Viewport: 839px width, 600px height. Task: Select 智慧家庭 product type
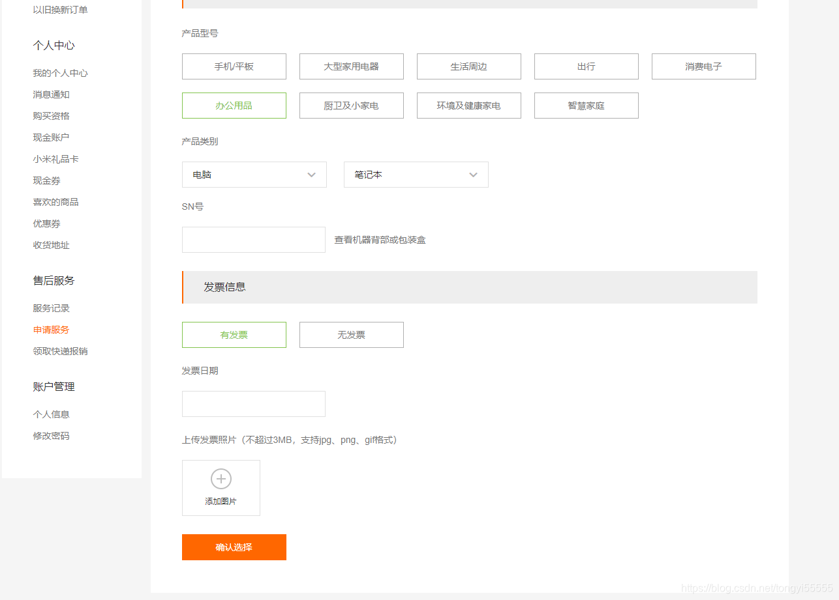pos(586,106)
